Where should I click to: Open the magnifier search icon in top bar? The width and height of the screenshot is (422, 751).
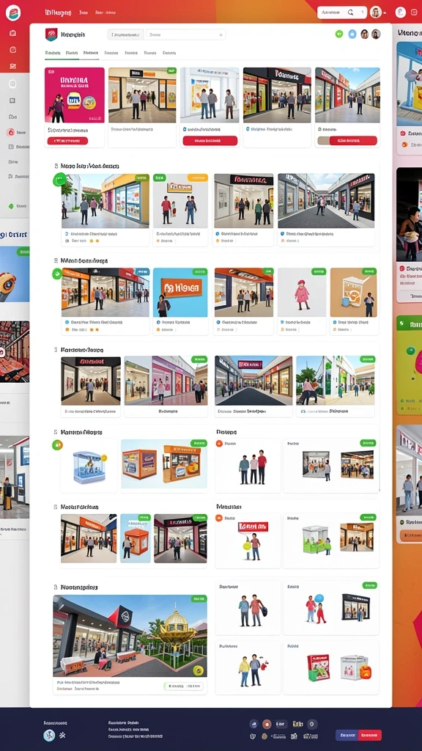click(351, 12)
